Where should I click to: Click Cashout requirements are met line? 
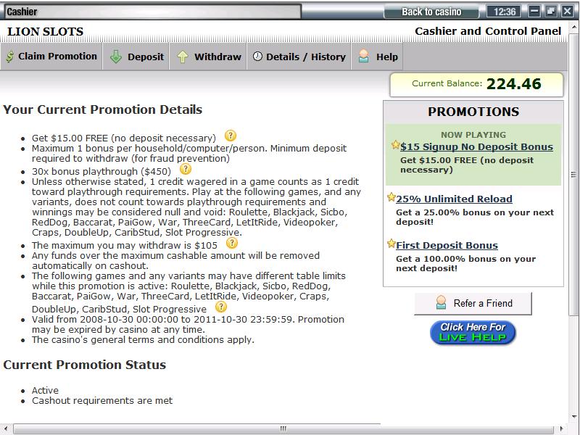102,401
